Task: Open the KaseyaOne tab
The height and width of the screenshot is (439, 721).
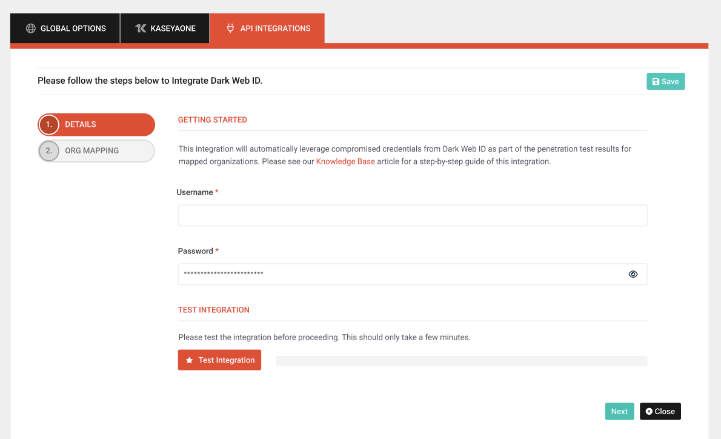Action: [x=165, y=28]
